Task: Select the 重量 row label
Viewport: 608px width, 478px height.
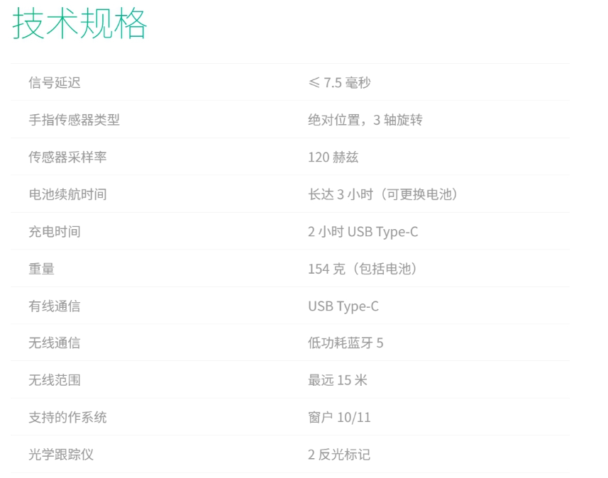Action: point(41,269)
